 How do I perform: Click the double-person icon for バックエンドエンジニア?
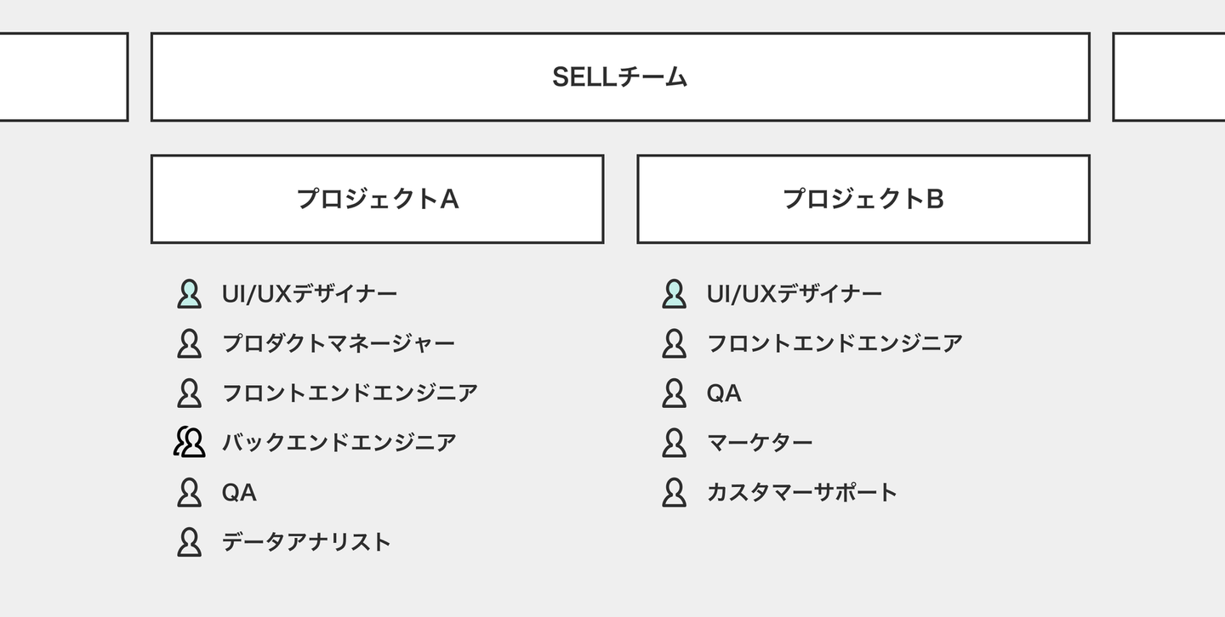point(189,442)
